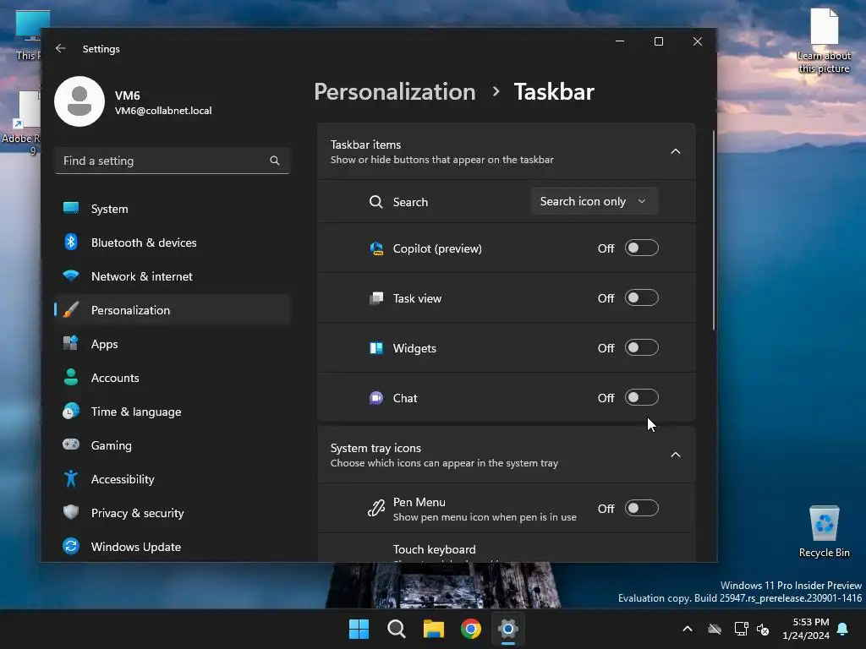Image resolution: width=866 pixels, height=649 pixels.
Task: Enable the Task view toggle
Action: click(641, 298)
